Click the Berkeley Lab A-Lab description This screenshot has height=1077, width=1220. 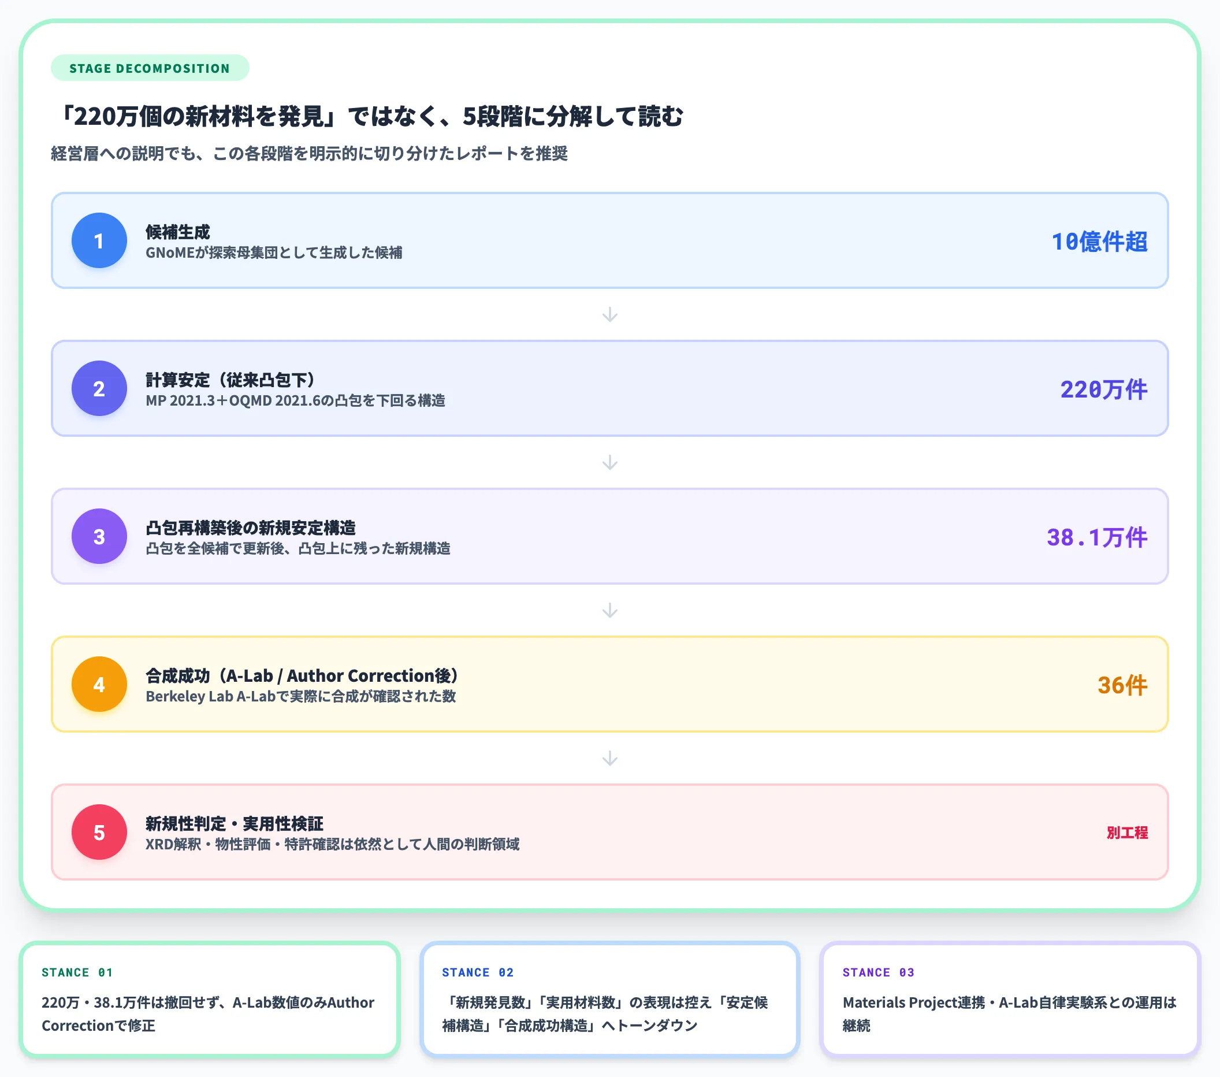(x=301, y=697)
